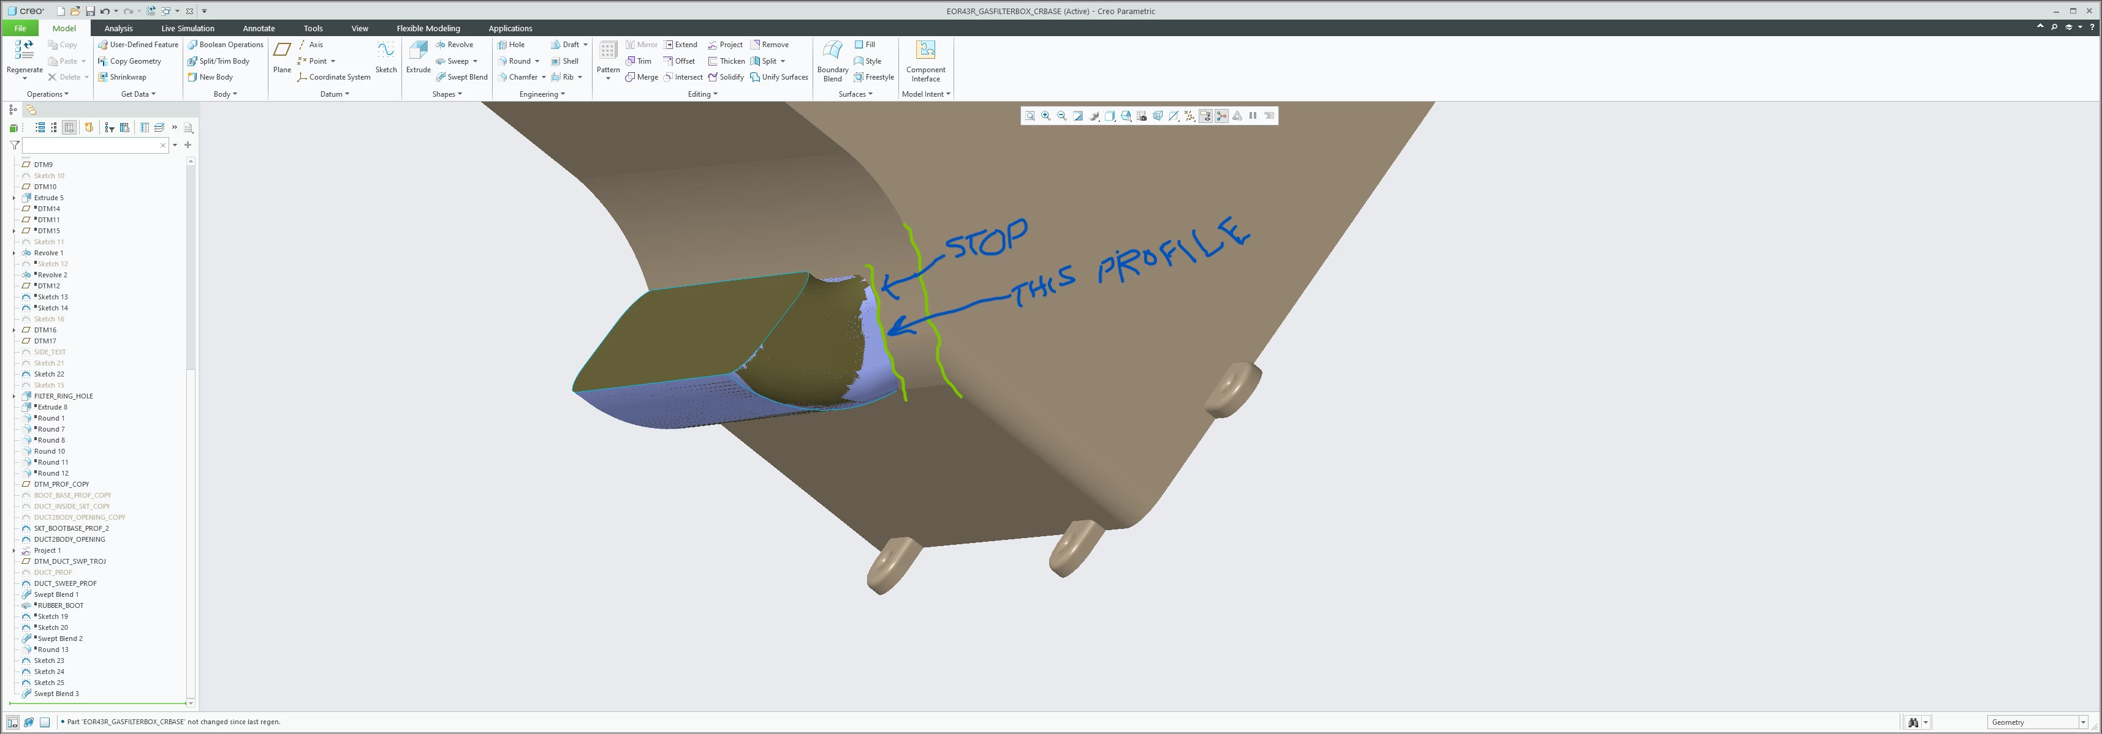This screenshot has width=2102, height=734.
Task: Open the Geometry selection filter dropdown
Action: [2083, 722]
